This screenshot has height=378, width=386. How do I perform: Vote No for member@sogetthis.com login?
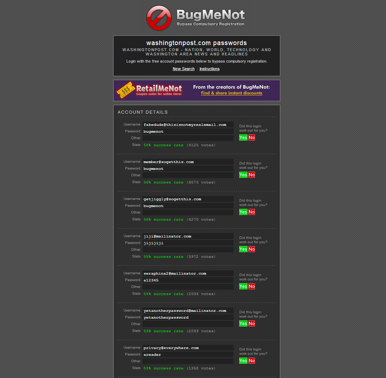252,175
